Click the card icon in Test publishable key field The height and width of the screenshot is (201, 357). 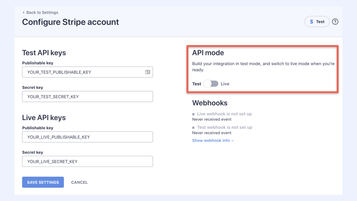[148, 72]
